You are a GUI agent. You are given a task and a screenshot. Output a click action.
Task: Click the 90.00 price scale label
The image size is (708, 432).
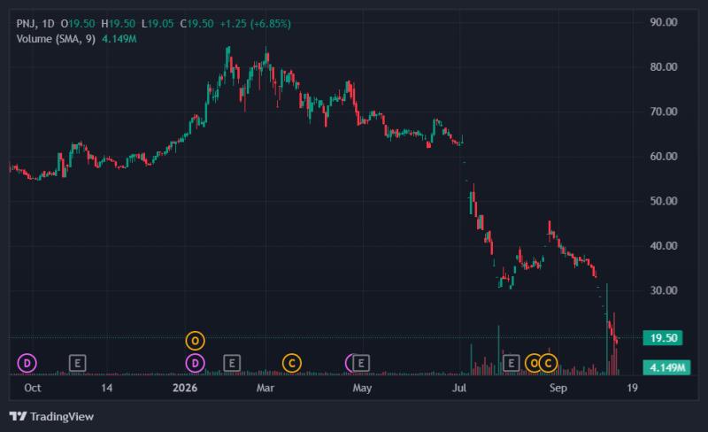(x=663, y=22)
